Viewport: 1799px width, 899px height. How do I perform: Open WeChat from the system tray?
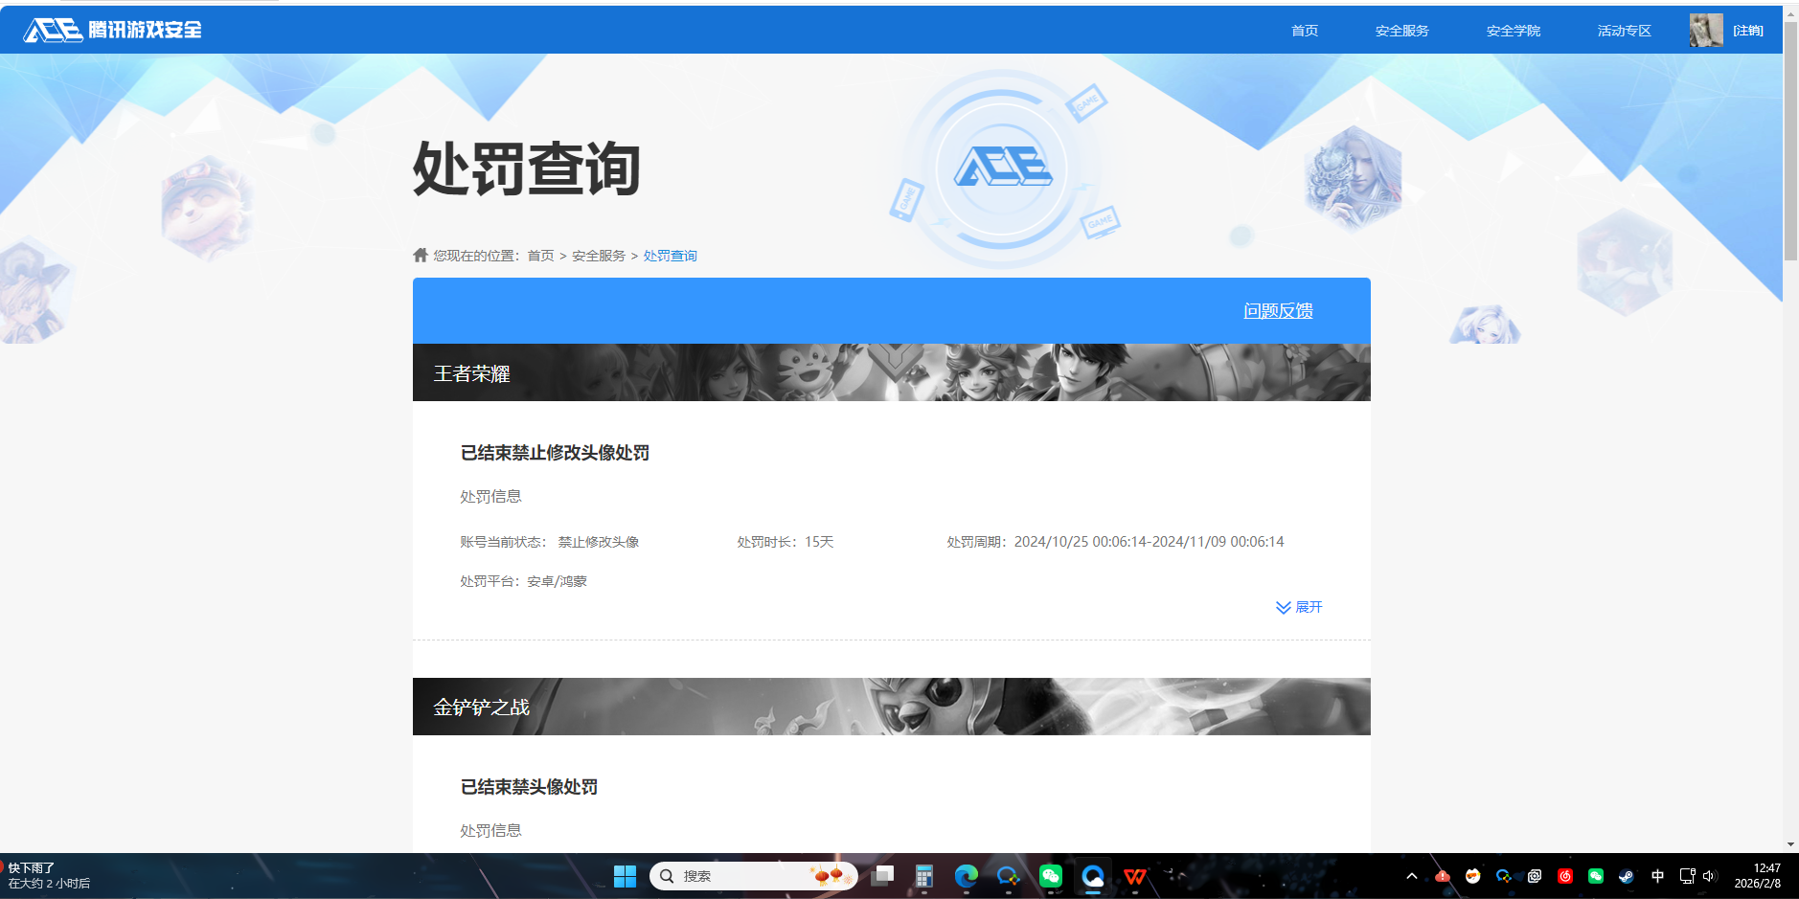pos(1596,877)
